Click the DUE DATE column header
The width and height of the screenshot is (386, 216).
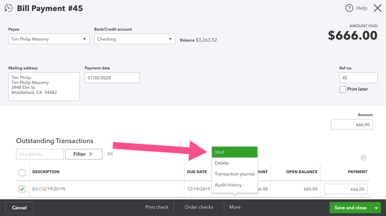[x=197, y=172]
